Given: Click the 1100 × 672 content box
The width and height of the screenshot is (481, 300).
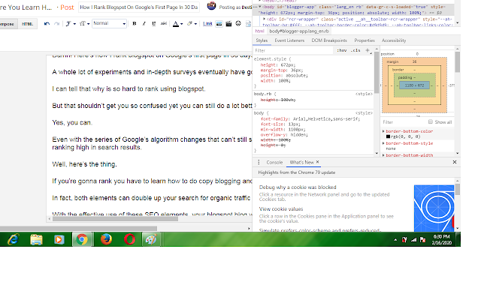Looking at the screenshot, I should point(414,85).
